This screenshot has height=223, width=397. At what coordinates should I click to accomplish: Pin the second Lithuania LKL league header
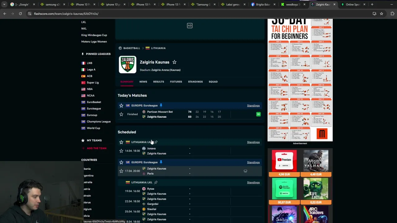[156, 182]
